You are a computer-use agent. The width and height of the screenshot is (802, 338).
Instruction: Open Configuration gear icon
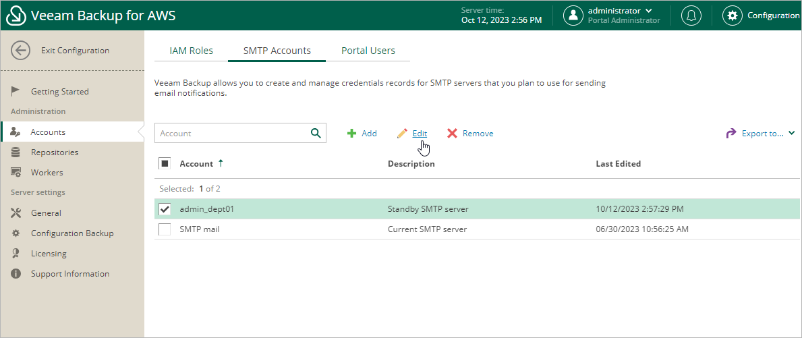pos(733,16)
